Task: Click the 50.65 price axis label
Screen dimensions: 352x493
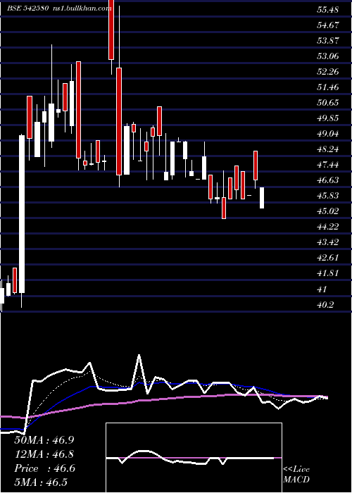Action: pyautogui.click(x=328, y=103)
